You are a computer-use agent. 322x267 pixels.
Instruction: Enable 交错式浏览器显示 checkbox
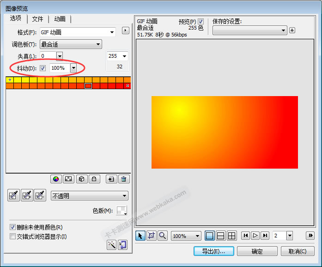[13, 237]
